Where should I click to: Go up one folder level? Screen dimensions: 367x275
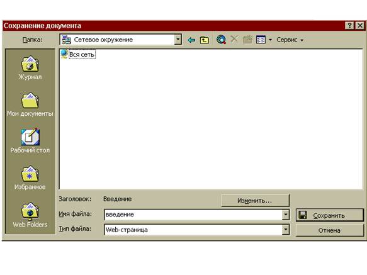[205, 40]
